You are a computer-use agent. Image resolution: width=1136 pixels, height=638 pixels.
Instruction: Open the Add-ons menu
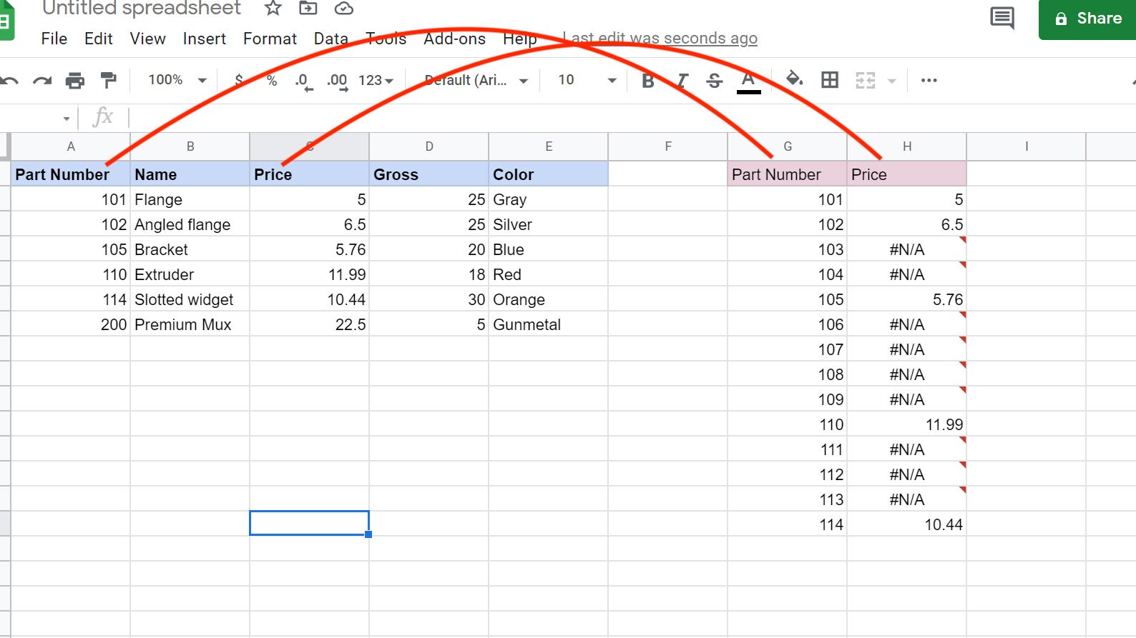(454, 39)
